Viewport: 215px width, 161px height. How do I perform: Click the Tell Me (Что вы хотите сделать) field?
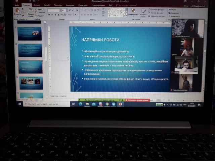[x=126, y=5]
